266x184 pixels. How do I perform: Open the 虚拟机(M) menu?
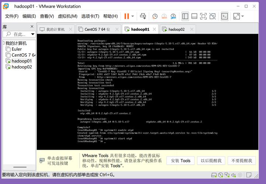pyautogui.click(x=67, y=16)
